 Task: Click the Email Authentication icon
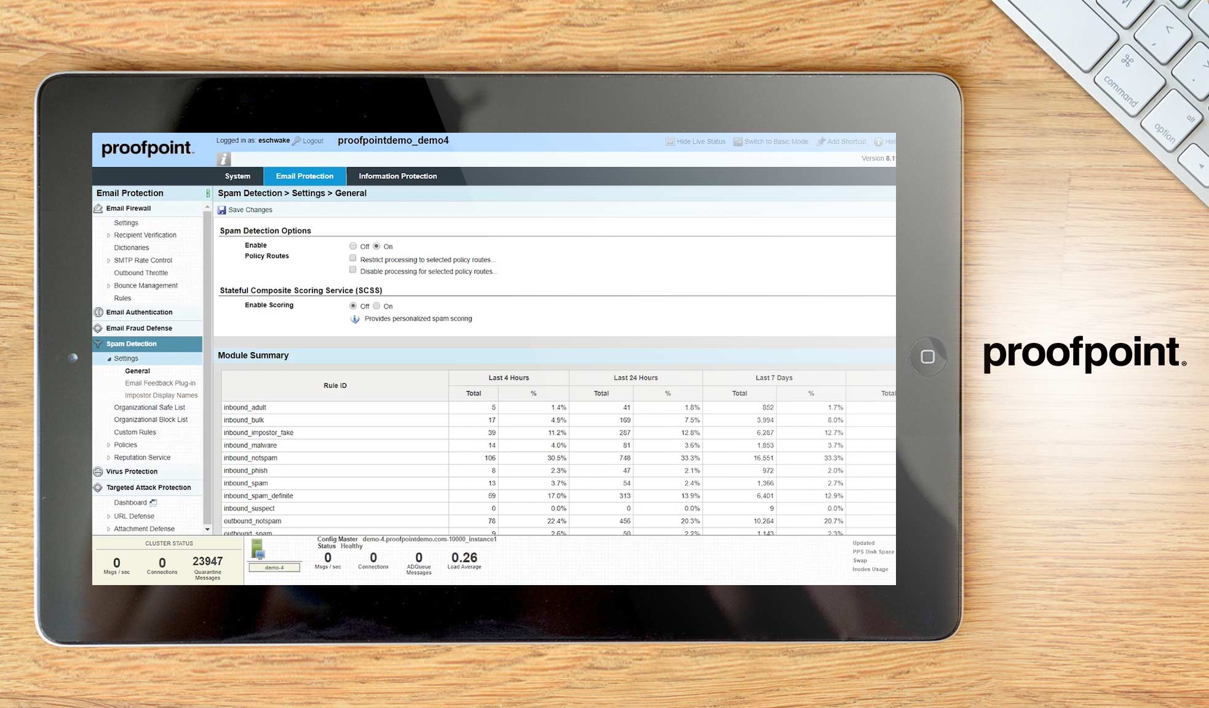pyautogui.click(x=98, y=312)
